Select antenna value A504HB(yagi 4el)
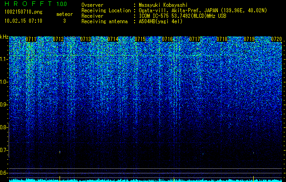Screen dimensions: 286x182 161,21
